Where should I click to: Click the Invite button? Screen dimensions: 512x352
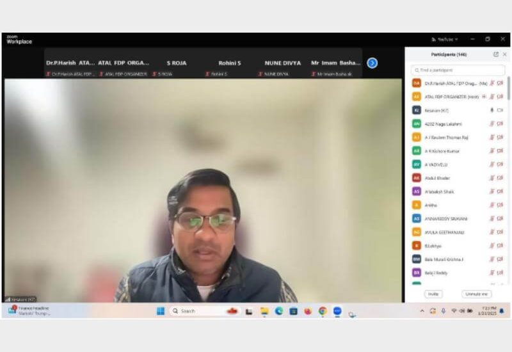click(x=433, y=294)
